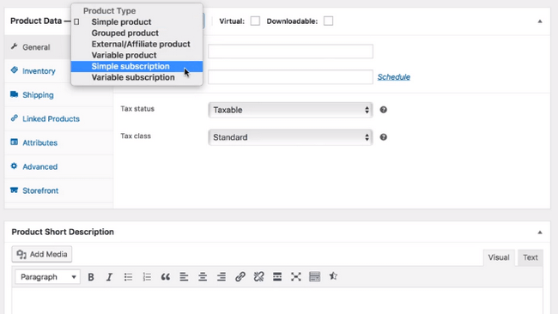Align text left

184,277
